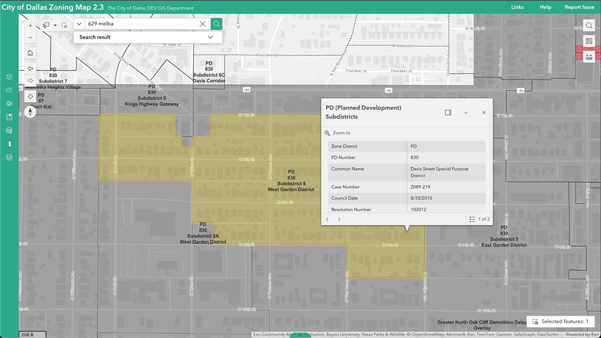Zoom out with the minus button

tap(31, 38)
